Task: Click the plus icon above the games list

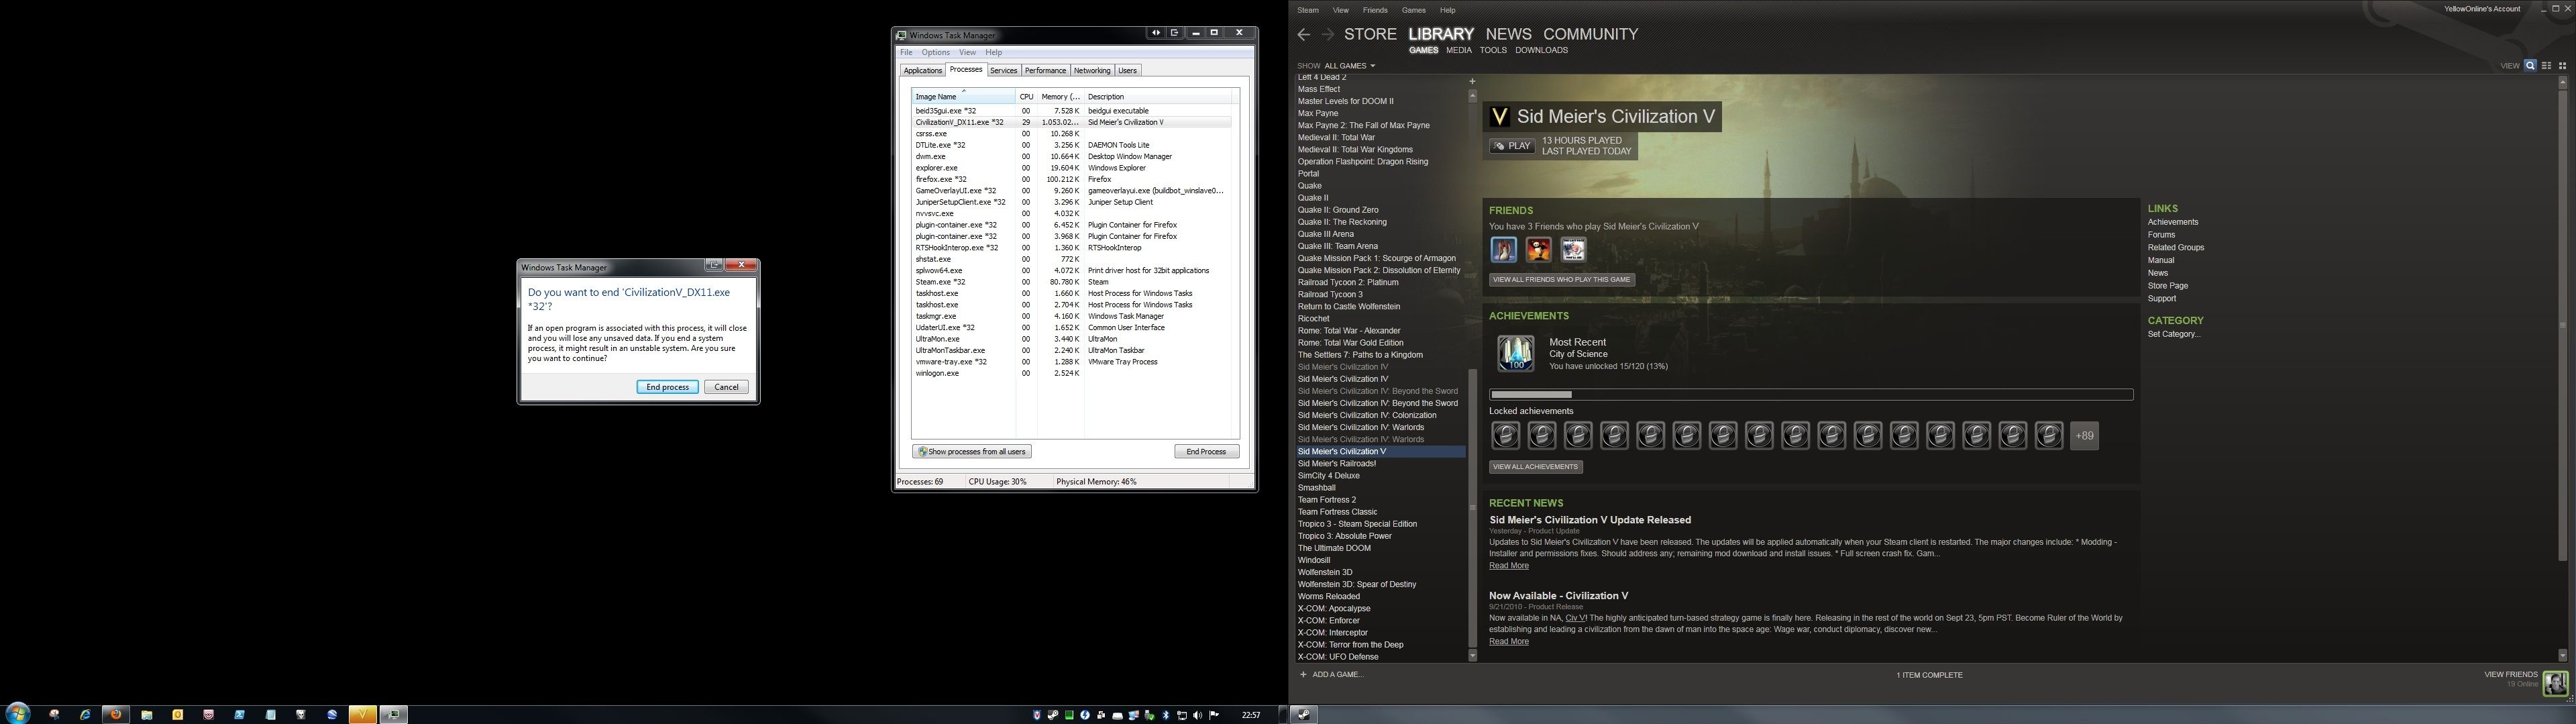Action: pyautogui.click(x=1472, y=81)
